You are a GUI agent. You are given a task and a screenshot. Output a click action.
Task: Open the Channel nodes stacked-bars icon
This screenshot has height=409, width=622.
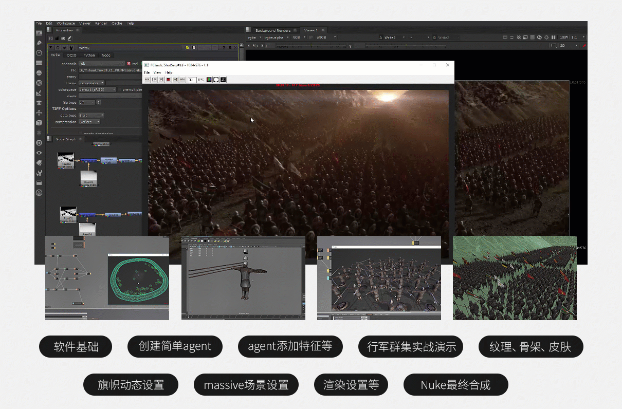click(x=39, y=63)
